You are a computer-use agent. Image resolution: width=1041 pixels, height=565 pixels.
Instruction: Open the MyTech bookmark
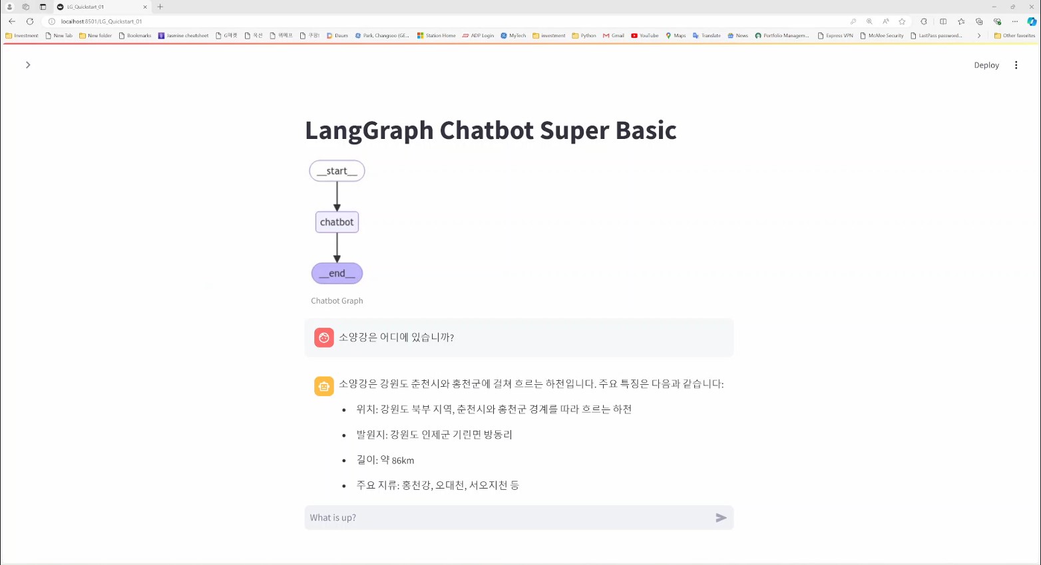[513, 36]
